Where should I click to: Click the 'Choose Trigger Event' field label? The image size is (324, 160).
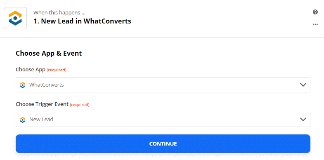click(42, 104)
